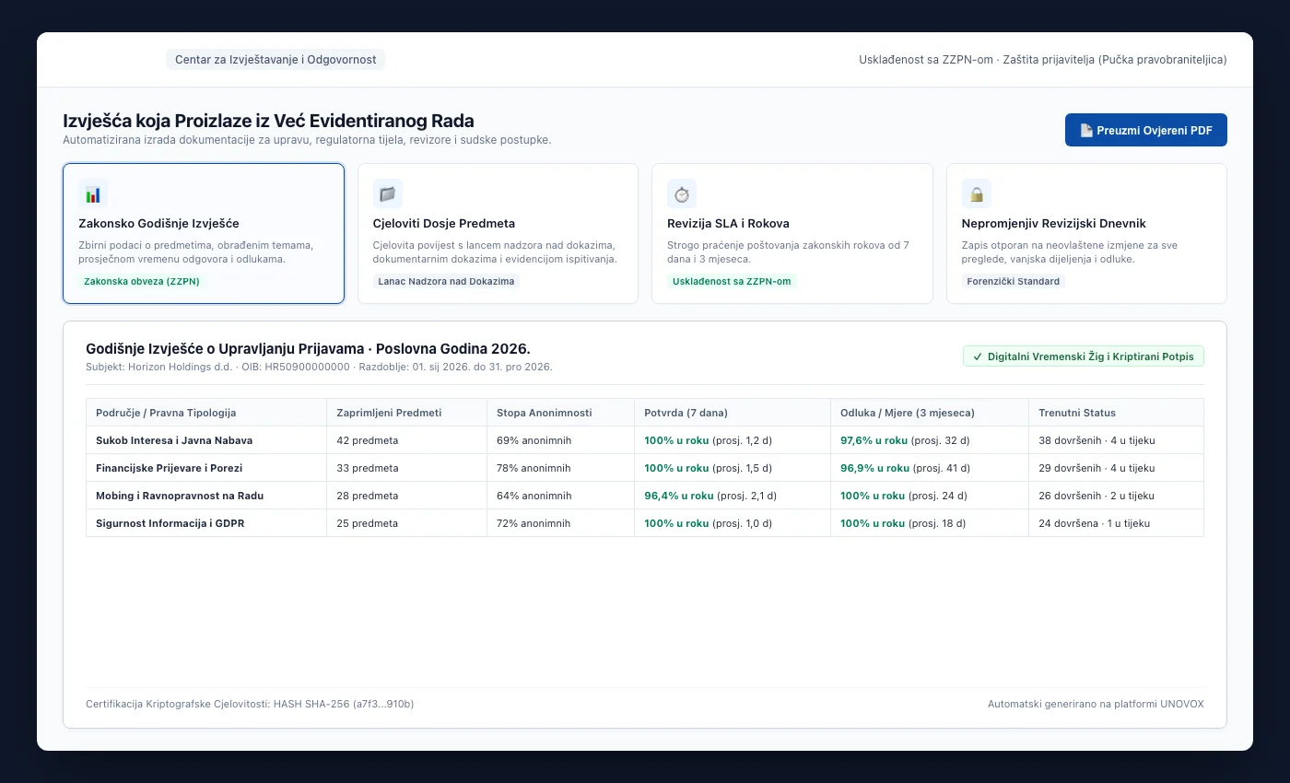Open the Cjeloviti Dosje Predmeta tab
Viewport: 1290px width, 783px height.
coord(498,234)
